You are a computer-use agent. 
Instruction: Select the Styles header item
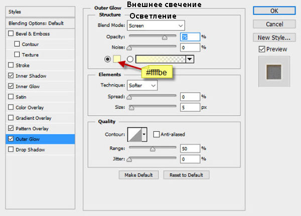pyautogui.click(x=40, y=12)
